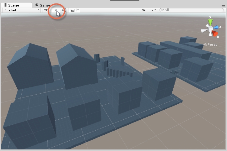Click the large white left-pointing gizmo cone

(204, 30)
